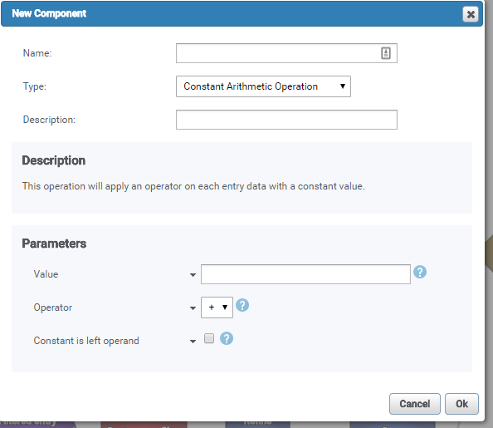Click the Cancel button
The image size is (493, 428).
[x=415, y=404]
